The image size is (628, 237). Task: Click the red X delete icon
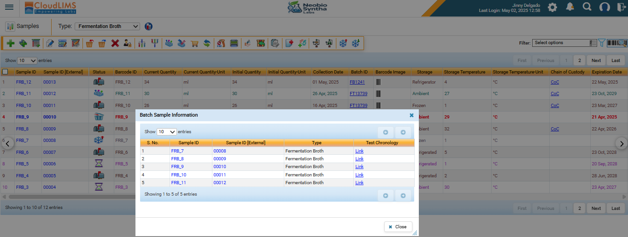coord(115,43)
